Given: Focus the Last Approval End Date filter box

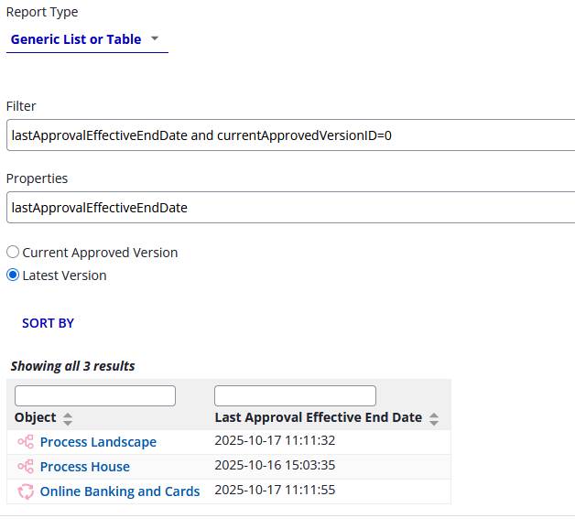Looking at the screenshot, I should 295,395.
